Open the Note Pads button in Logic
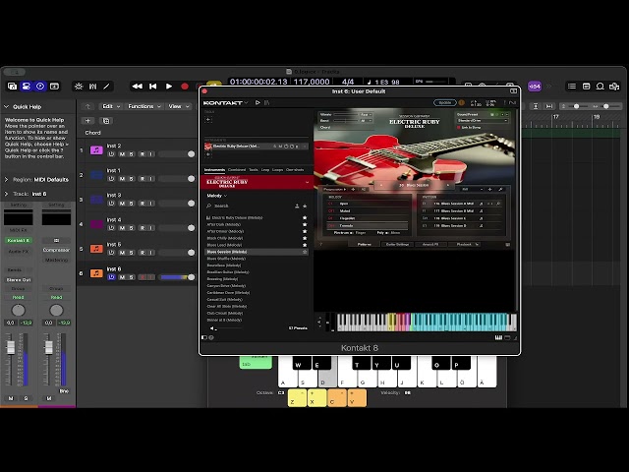This screenshot has height=472, width=629. coord(586,87)
